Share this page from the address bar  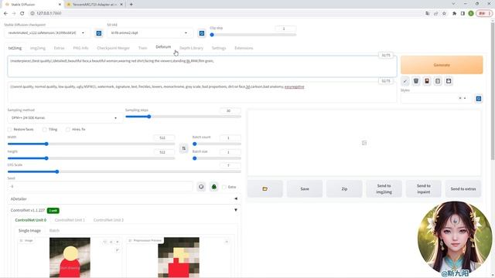coord(435,13)
